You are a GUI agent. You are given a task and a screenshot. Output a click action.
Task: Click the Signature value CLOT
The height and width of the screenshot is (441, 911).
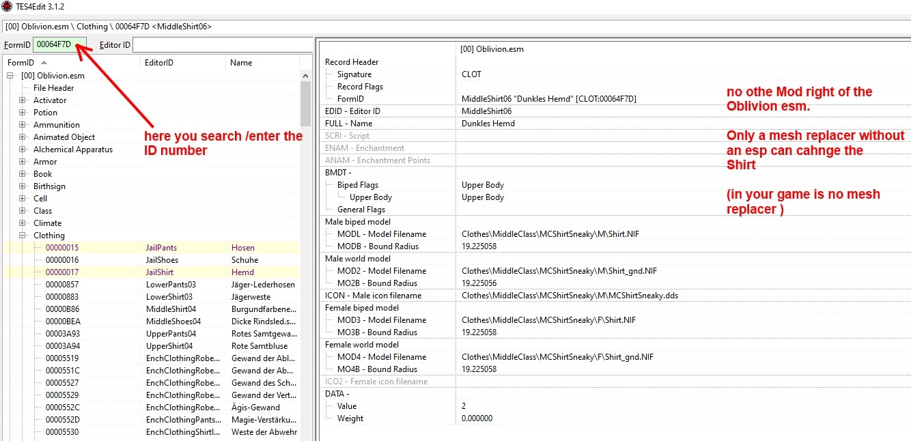tap(471, 74)
